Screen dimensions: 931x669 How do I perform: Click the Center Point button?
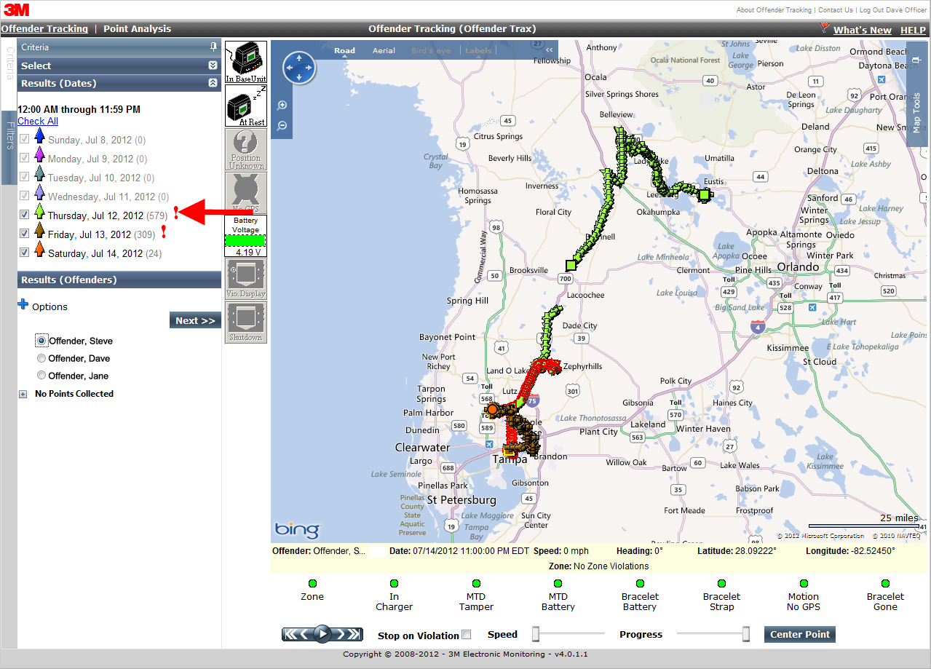[x=800, y=634]
